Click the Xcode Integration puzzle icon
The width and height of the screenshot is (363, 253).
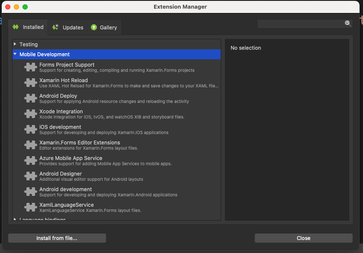(x=31, y=114)
